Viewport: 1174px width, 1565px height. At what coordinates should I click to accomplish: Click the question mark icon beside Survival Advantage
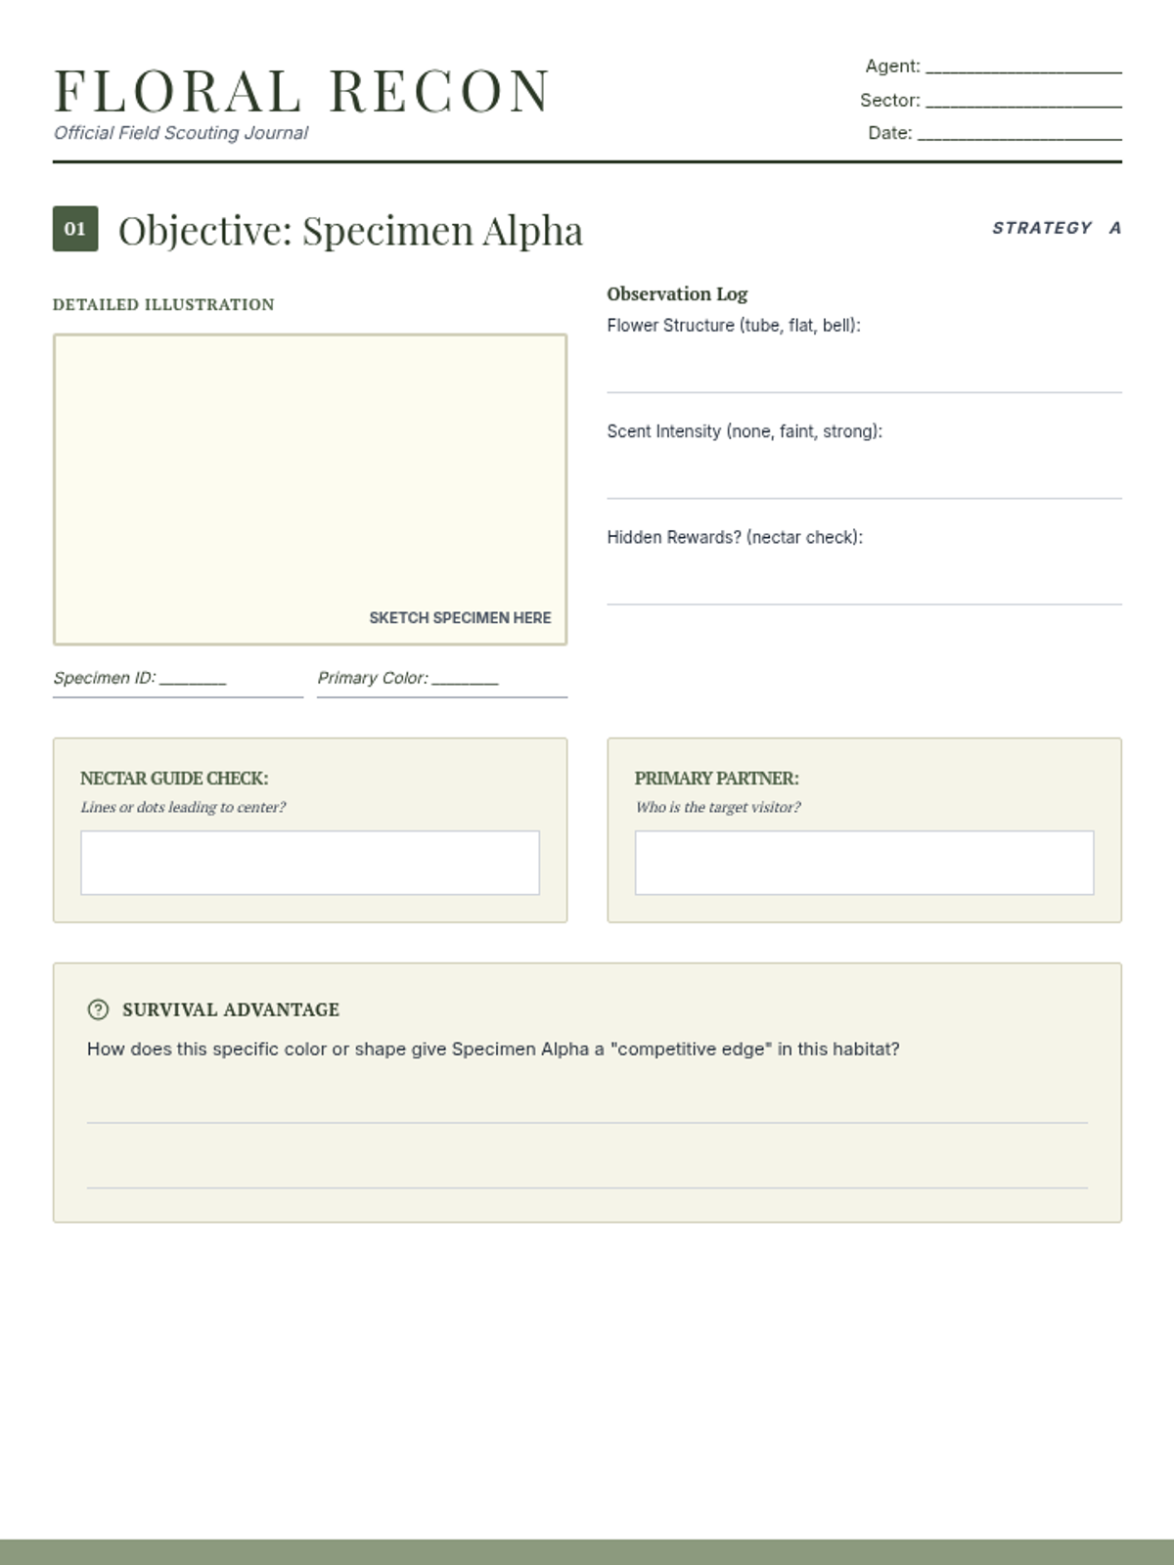click(x=98, y=1009)
